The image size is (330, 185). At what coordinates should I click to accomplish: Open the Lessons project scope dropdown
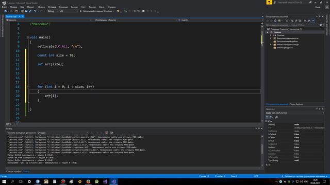(x=48, y=20)
